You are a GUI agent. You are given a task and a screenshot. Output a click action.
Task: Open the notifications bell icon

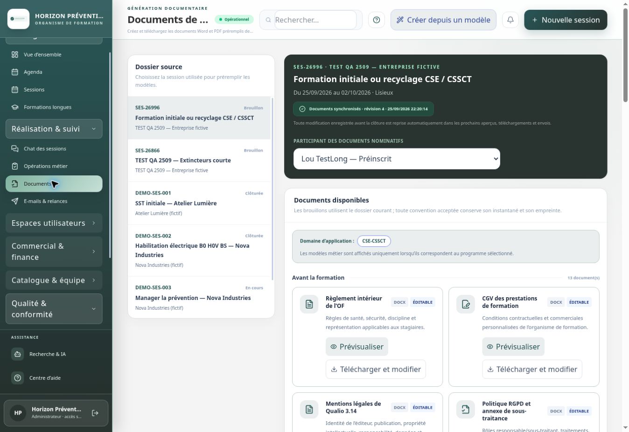(510, 20)
